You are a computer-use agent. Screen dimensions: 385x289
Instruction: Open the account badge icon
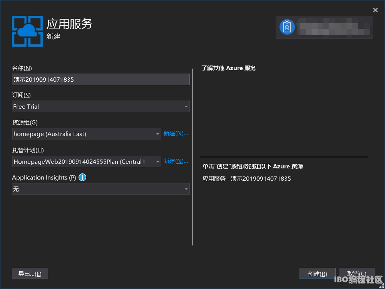point(287,27)
